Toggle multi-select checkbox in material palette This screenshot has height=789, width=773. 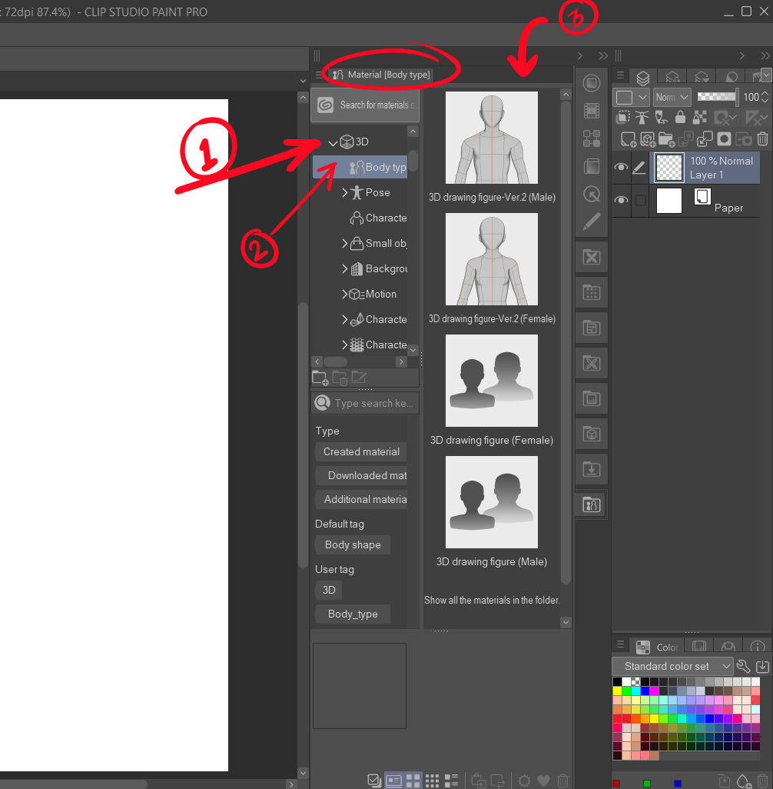(373, 781)
